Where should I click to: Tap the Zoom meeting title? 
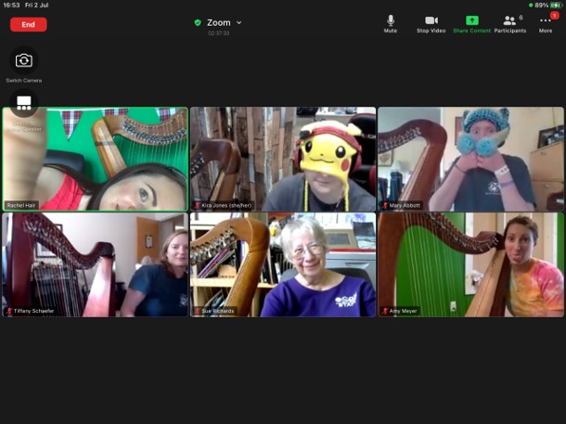pos(219,22)
